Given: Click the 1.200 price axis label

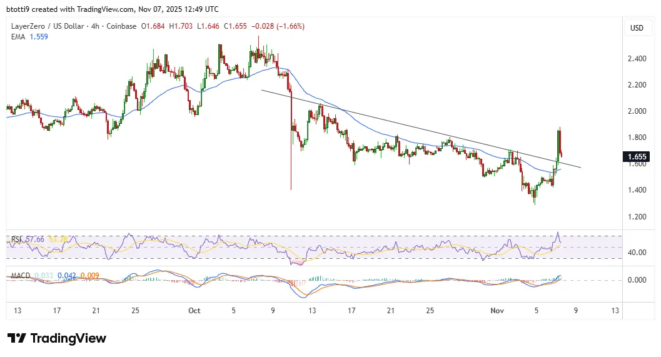Looking at the screenshot, I should click(x=637, y=217).
